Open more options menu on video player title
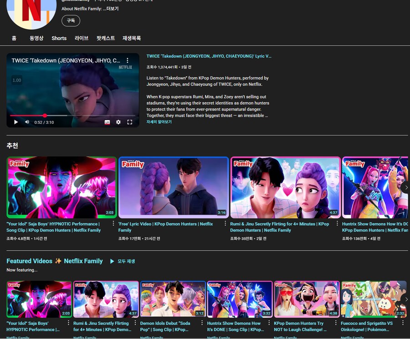The height and width of the screenshot is (339, 410). click(128, 61)
